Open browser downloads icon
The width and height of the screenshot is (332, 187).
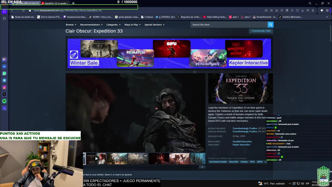coord(303,10)
